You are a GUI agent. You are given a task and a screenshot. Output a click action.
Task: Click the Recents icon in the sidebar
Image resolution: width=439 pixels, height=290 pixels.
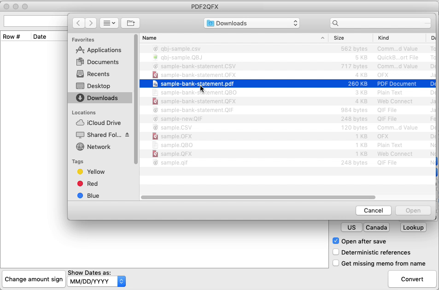pos(80,74)
